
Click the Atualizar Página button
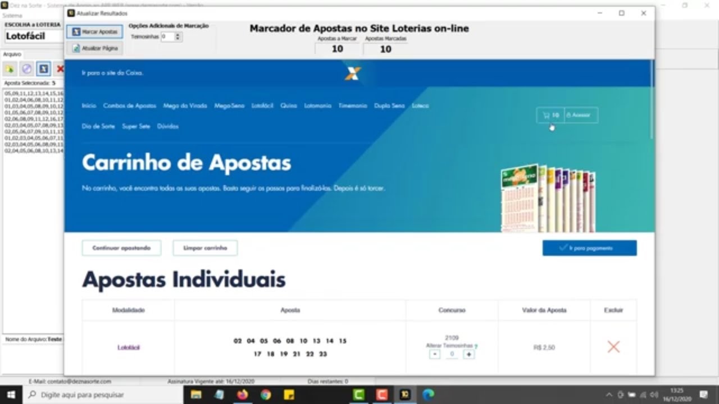click(x=94, y=48)
